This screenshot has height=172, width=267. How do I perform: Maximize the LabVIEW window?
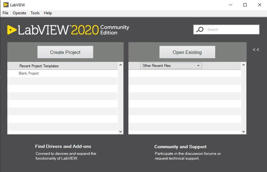245,5
